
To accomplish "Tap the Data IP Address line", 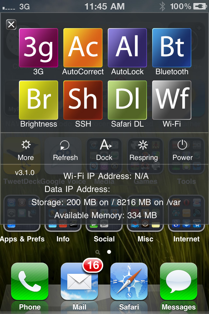I will coord(77,189).
